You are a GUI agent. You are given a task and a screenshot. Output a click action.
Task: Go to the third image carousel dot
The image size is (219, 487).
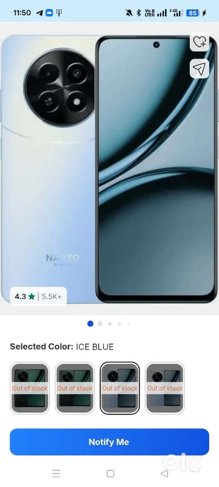(x=109, y=324)
